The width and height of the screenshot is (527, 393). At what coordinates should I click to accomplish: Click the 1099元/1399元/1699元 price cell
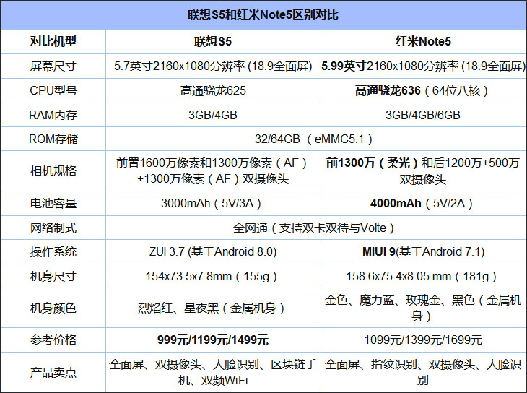pyautogui.click(x=423, y=340)
